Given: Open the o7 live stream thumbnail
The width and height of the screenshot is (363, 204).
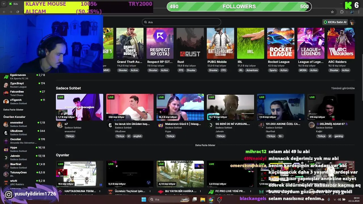Looking at the screenshot, I should tap(79, 107).
